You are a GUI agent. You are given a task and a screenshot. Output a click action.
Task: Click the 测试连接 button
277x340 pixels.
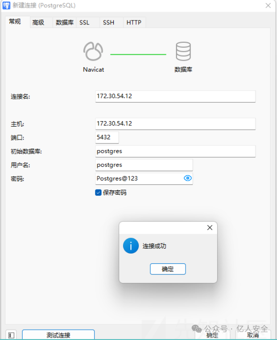58,335
